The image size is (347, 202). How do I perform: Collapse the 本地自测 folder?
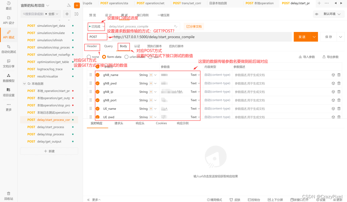click(24, 84)
